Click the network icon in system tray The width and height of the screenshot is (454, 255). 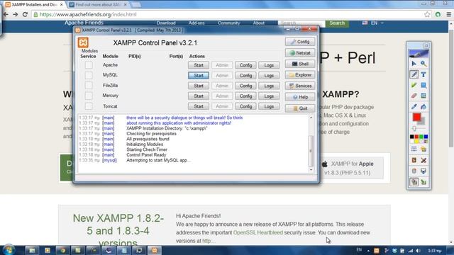coord(410,251)
